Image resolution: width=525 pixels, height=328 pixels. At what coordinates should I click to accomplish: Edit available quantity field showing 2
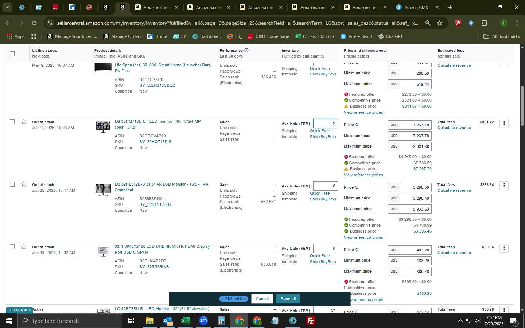click(x=325, y=124)
